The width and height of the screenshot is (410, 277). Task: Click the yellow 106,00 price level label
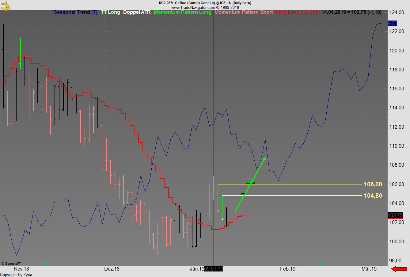pos(373,184)
